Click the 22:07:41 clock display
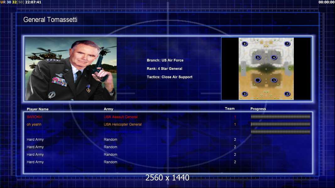This screenshot has height=188, width=335. tap(33, 2)
